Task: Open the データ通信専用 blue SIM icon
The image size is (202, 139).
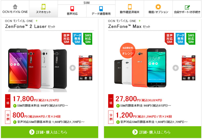Action: pyautogui.click(x=101, y=9)
